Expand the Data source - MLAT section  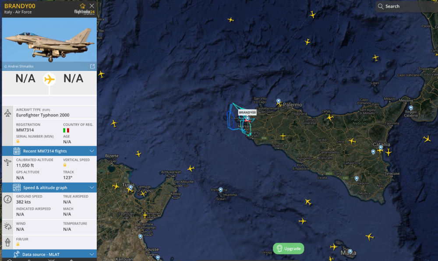point(92,254)
